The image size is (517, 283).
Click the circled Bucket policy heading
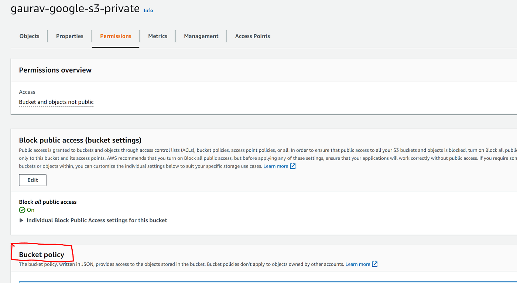point(42,254)
